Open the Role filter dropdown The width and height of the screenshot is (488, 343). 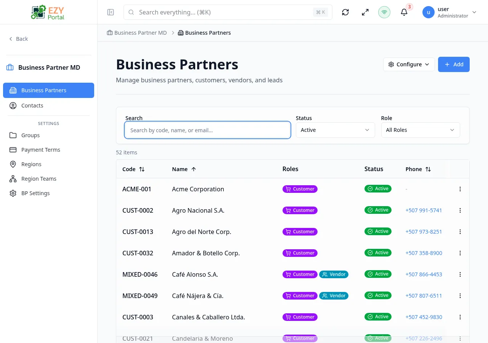(x=421, y=130)
